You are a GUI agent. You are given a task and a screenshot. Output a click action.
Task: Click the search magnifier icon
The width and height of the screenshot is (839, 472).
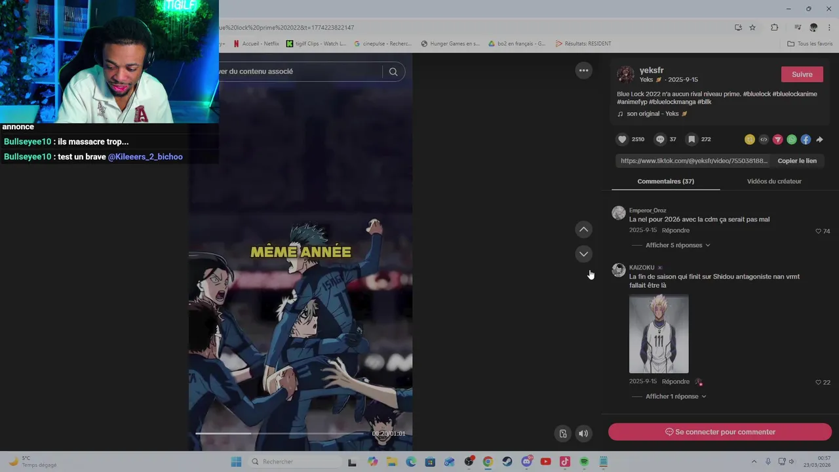[x=393, y=71]
